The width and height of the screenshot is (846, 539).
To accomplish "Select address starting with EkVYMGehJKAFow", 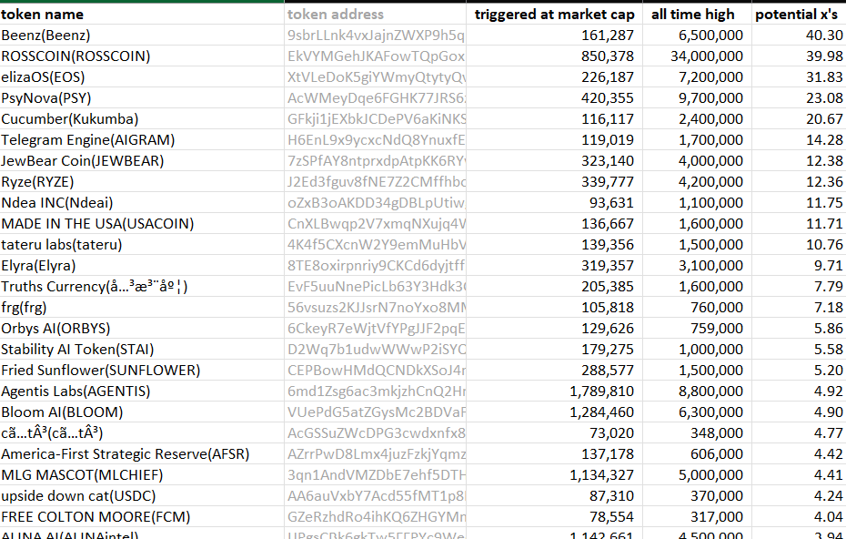I will click(x=375, y=56).
